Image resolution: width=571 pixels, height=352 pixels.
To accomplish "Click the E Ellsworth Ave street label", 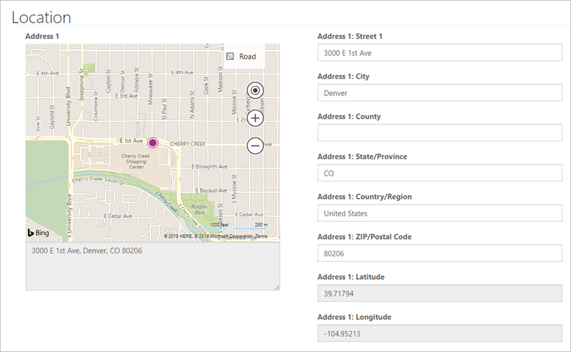I will [209, 166].
